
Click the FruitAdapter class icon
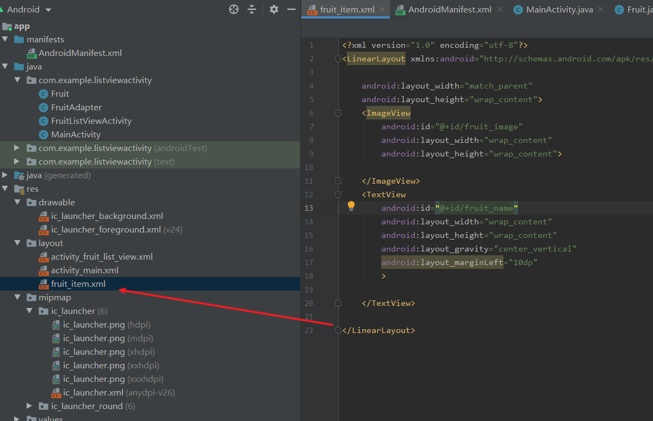(x=43, y=108)
